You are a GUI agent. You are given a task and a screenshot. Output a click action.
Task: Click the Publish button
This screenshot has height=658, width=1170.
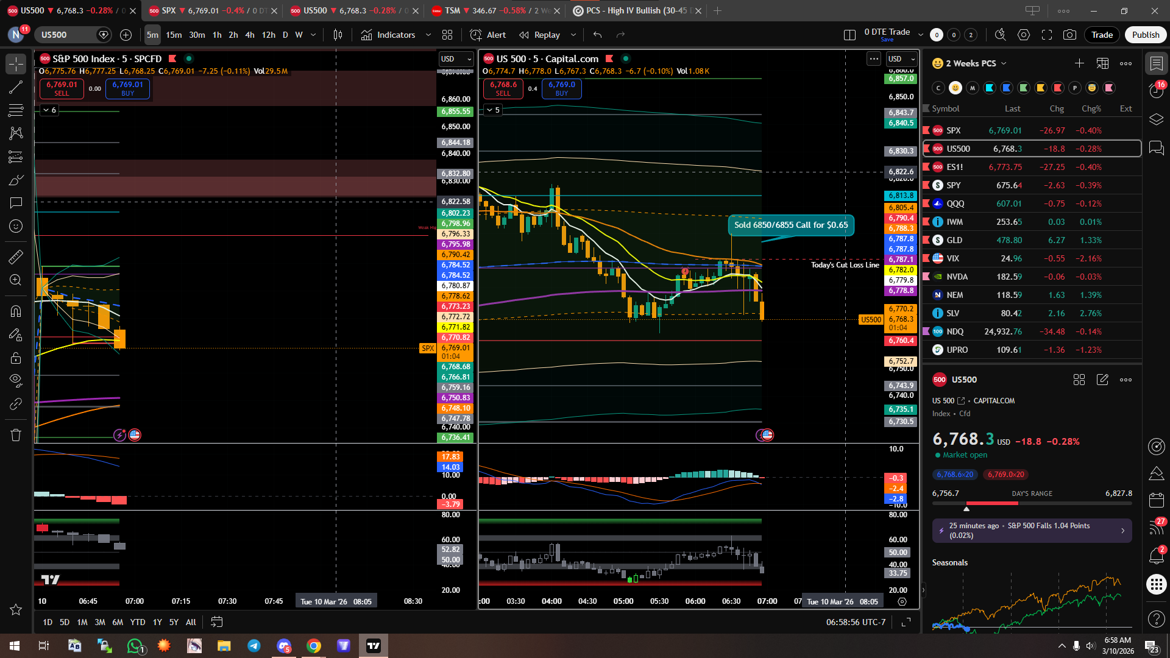1146,35
